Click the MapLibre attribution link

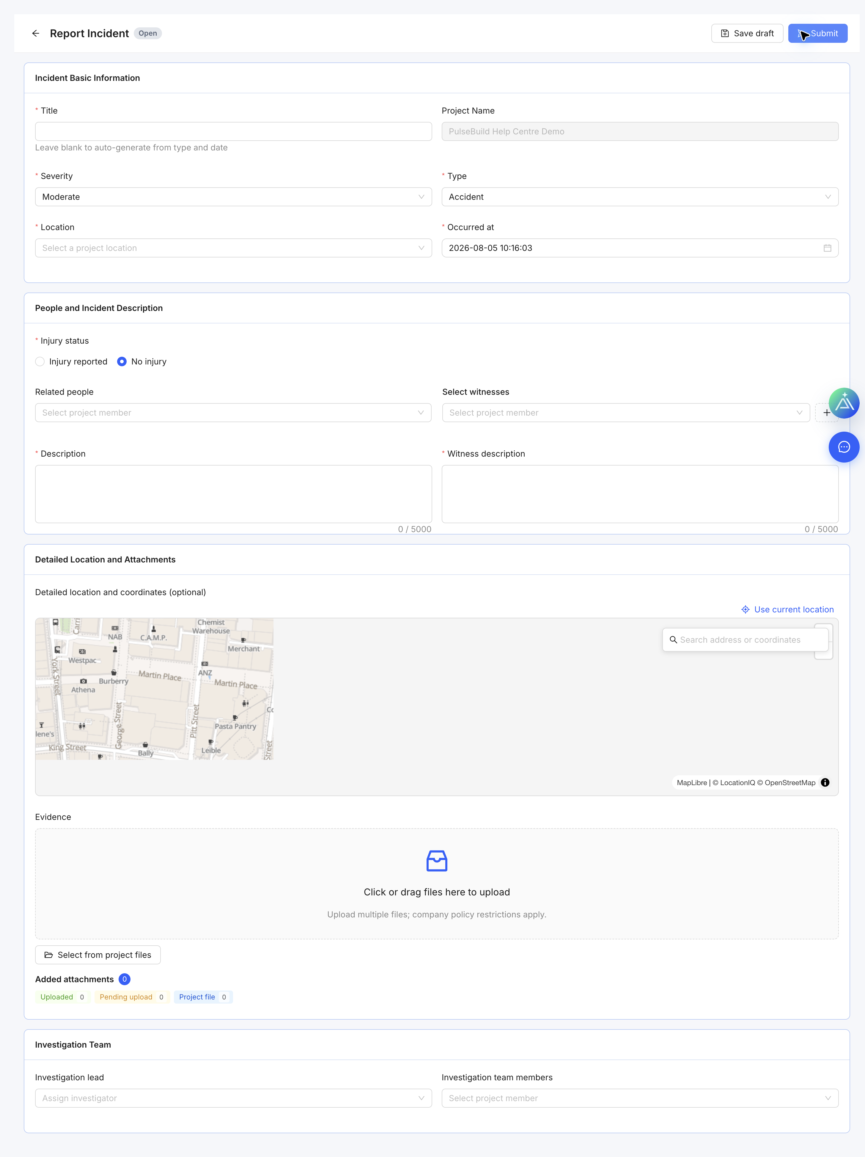pos(691,782)
